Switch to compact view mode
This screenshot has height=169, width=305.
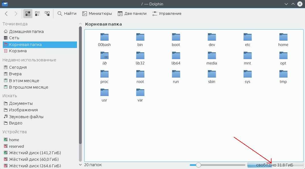pos(37,14)
